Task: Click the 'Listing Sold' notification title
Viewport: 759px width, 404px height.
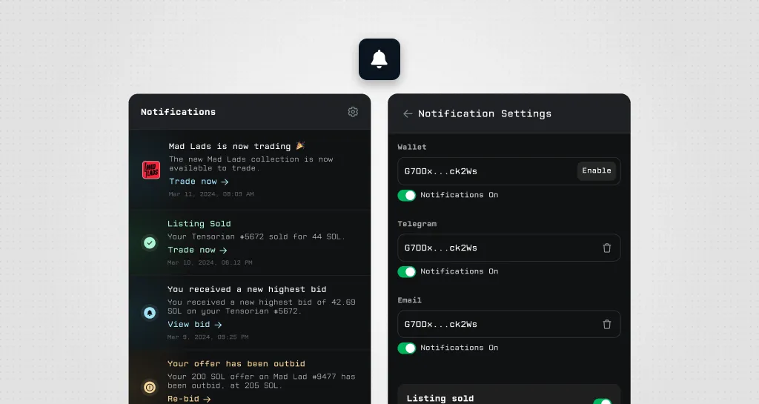Action: tap(199, 224)
